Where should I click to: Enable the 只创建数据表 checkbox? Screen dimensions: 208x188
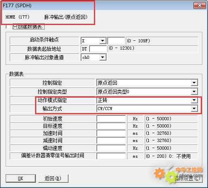pyautogui.click(x=8, y=27)
